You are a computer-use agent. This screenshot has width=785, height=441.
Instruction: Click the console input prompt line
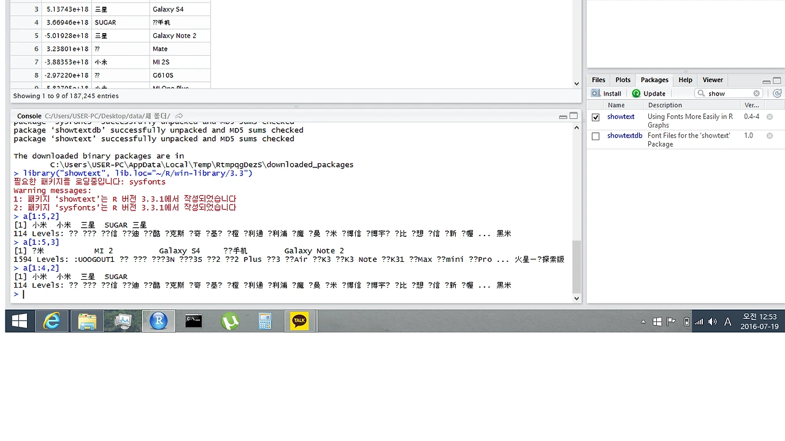click(293, 294)
